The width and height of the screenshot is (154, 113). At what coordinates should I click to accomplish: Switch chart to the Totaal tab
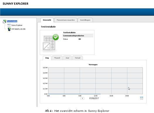point(77,58)
